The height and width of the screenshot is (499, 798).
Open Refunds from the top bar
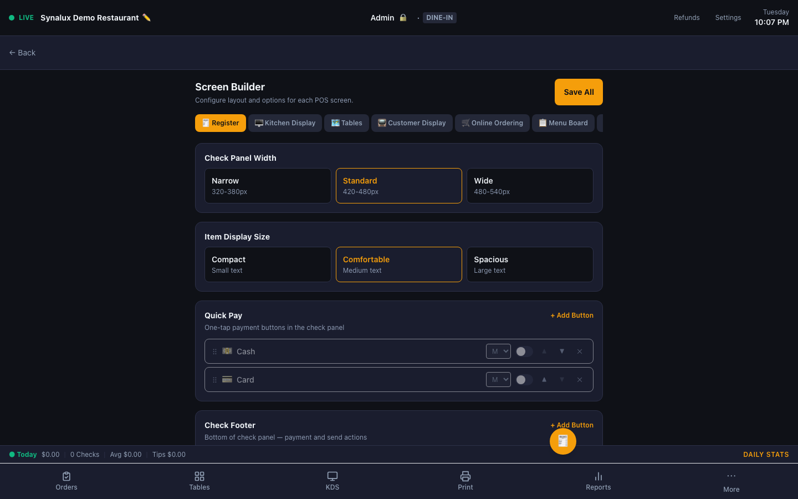(687, 18)
